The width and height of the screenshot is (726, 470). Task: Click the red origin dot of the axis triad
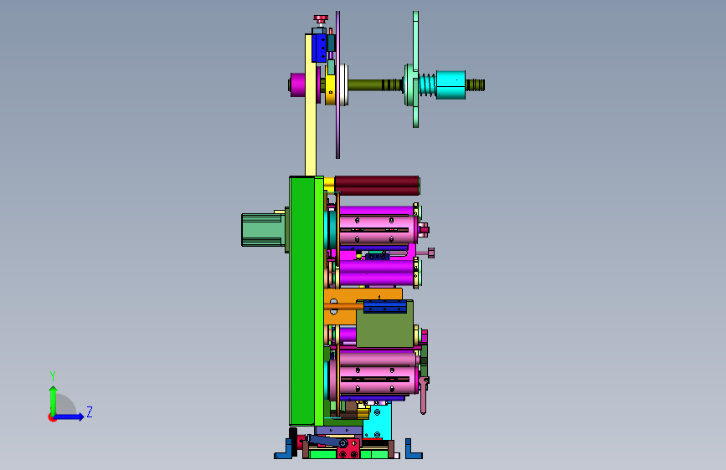[52, 417]
